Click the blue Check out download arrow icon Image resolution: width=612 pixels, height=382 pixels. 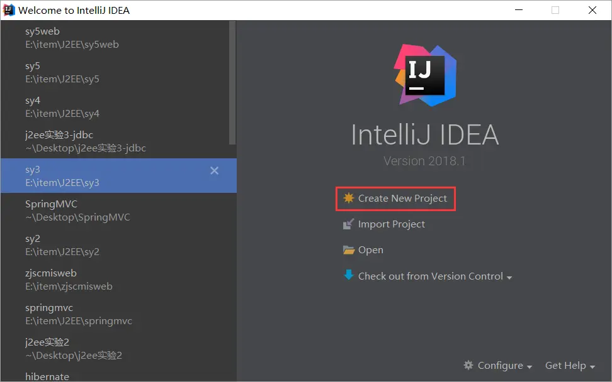click(349, 275)
